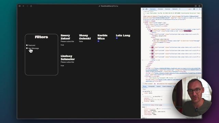The height and width of the screenshot is (123, 219).
Task: Open the Styles tab in the lower pane
Action: point(145,86)
